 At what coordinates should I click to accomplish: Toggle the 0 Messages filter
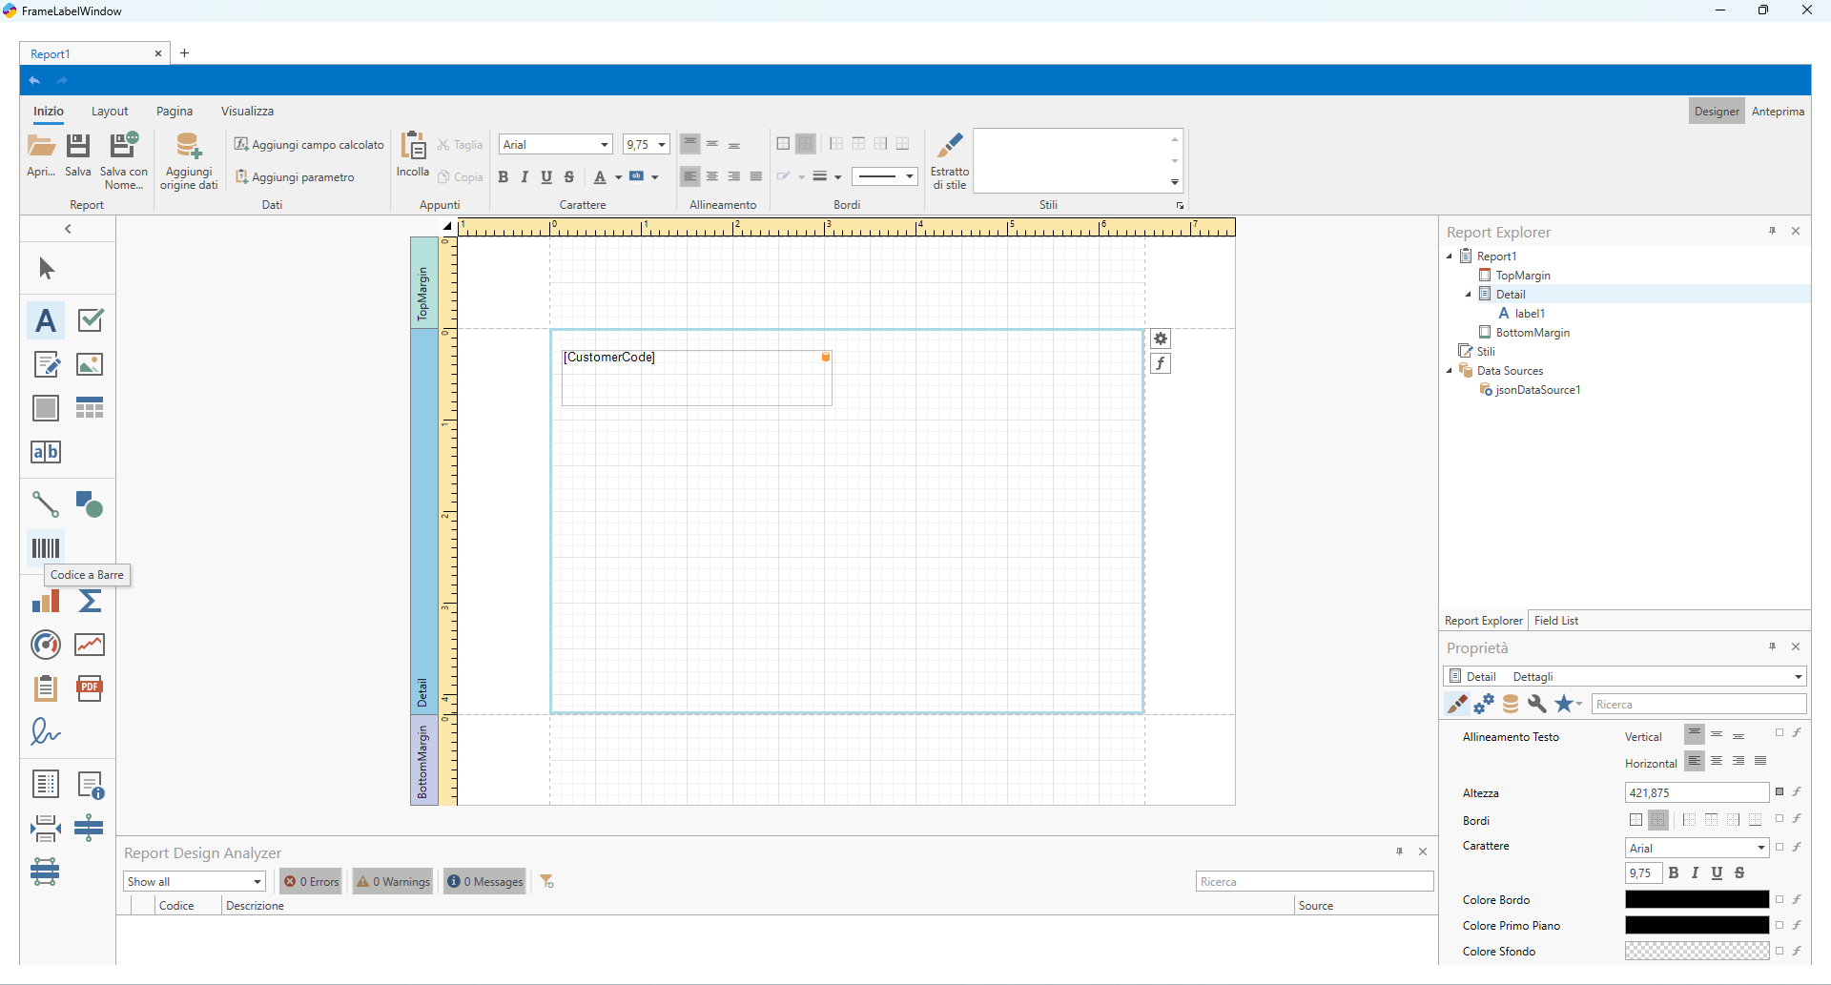(x=485, y=881)
